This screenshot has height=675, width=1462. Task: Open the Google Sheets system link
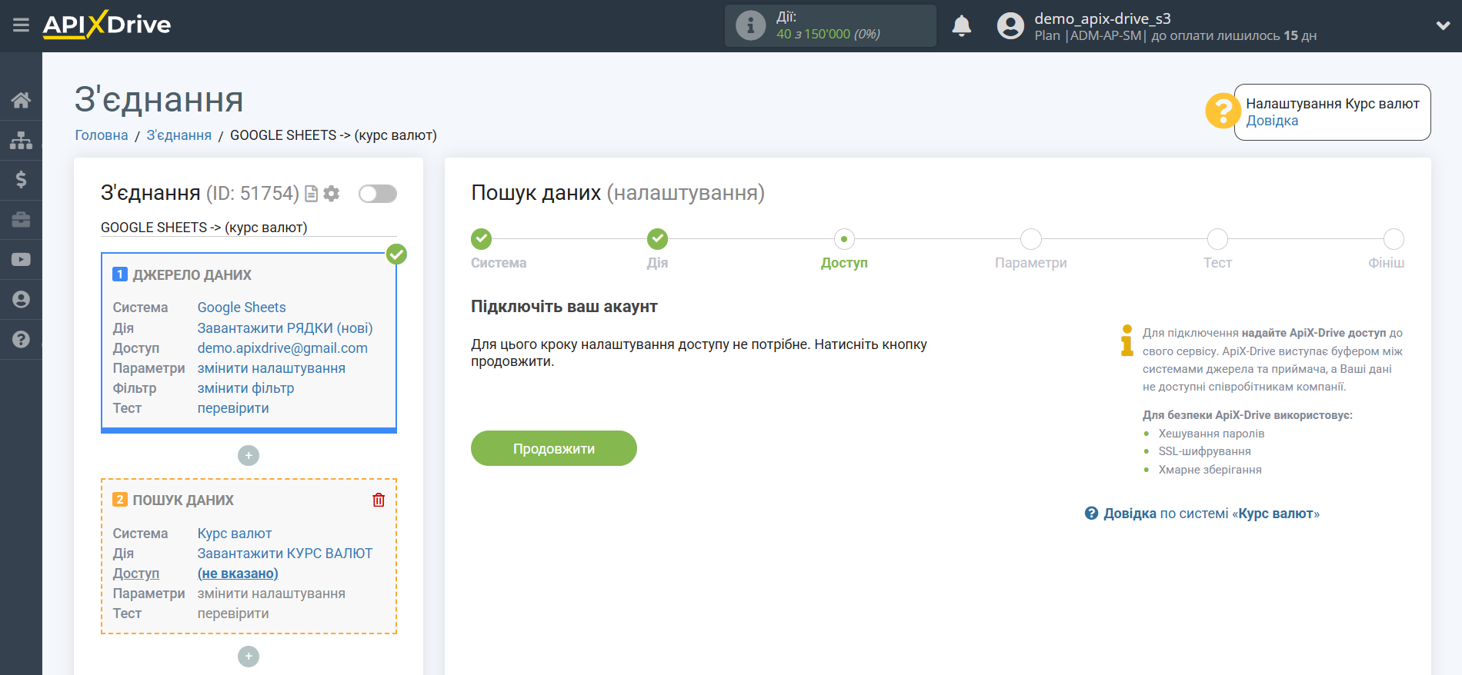[242, 308]
